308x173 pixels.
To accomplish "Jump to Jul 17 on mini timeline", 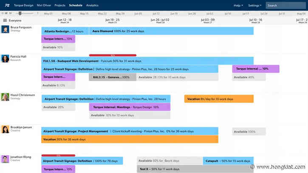I will point(246,14).
